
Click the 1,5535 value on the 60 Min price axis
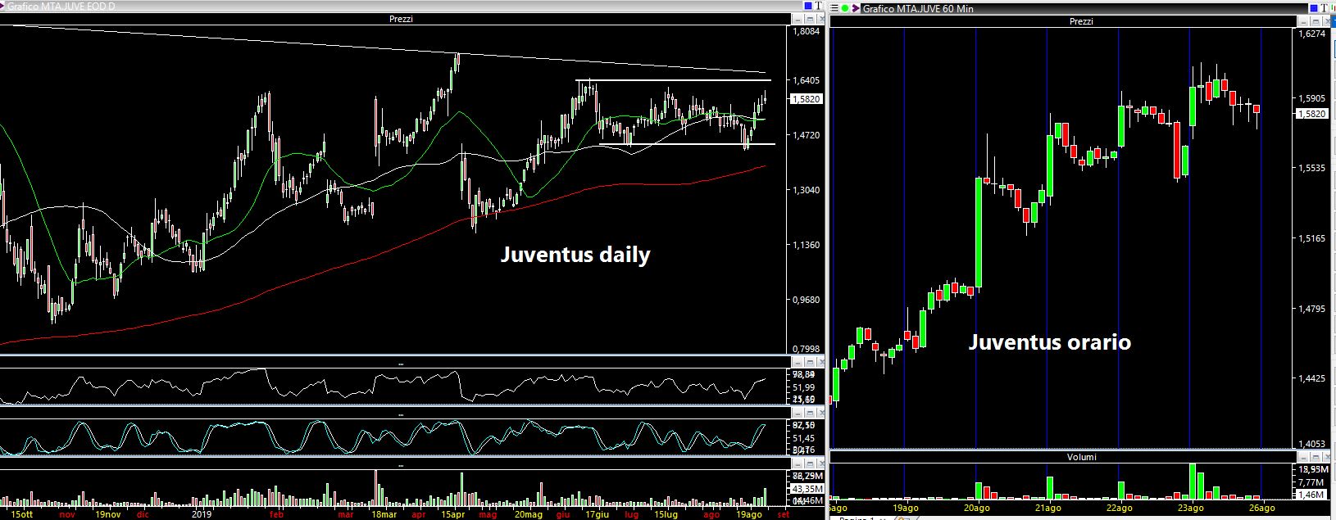point(1313,168)
